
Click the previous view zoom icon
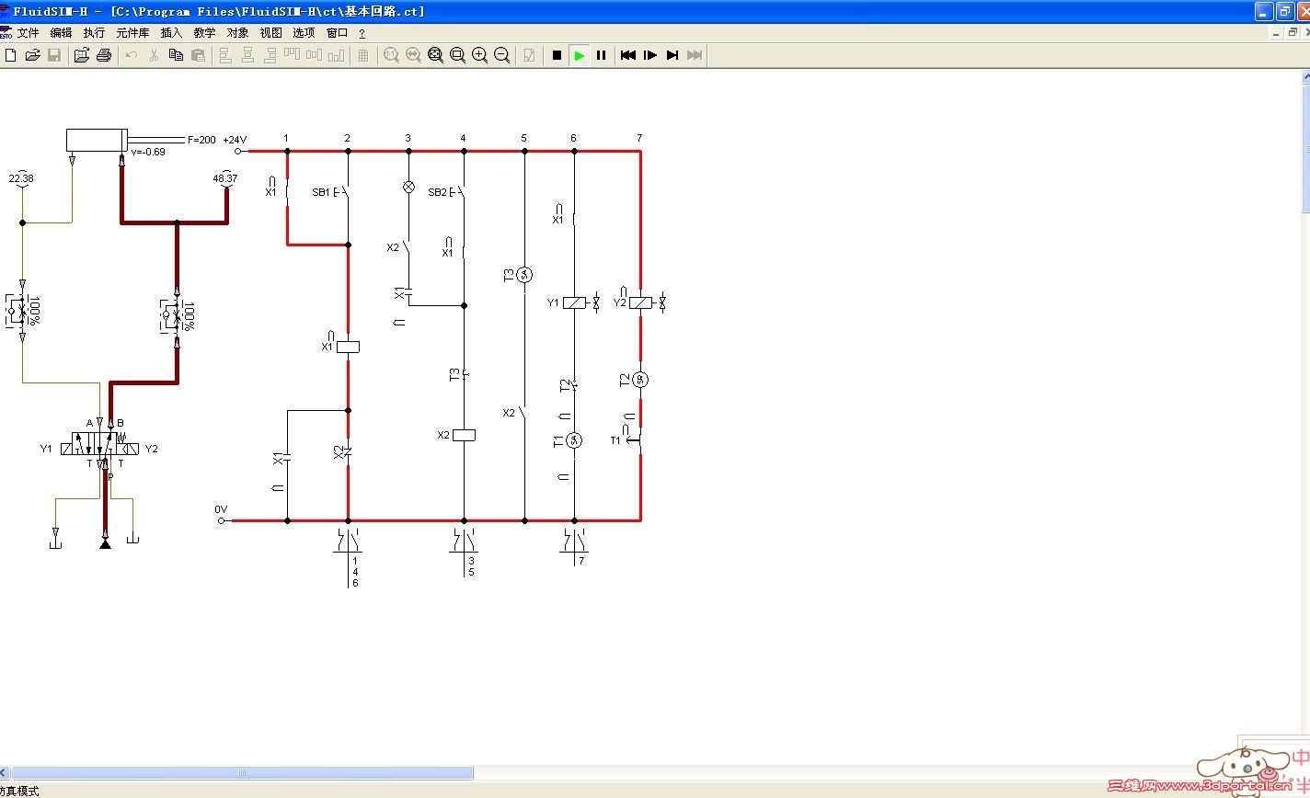413,55
